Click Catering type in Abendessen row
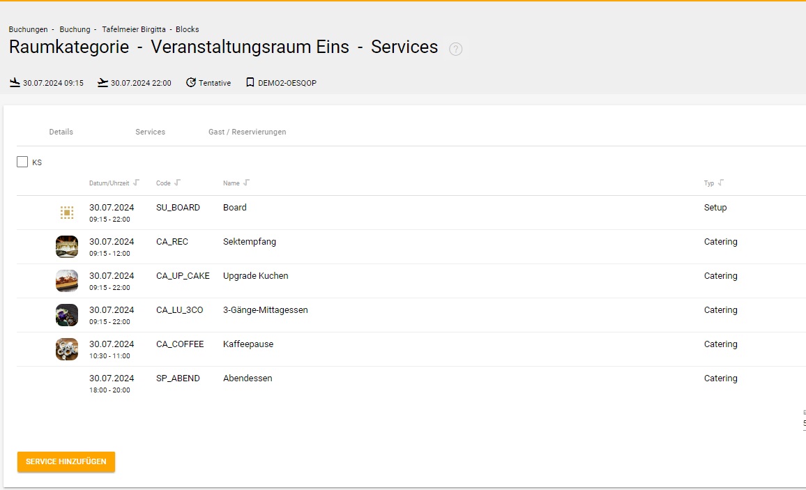Image resolution: width=806 pixels, height=490 pixels. point(721,378)
